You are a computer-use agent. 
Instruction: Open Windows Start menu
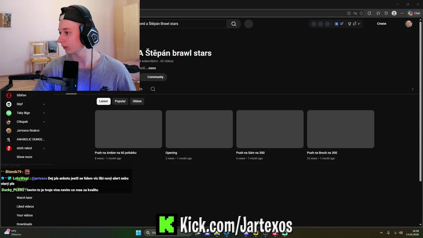(138, 233)
